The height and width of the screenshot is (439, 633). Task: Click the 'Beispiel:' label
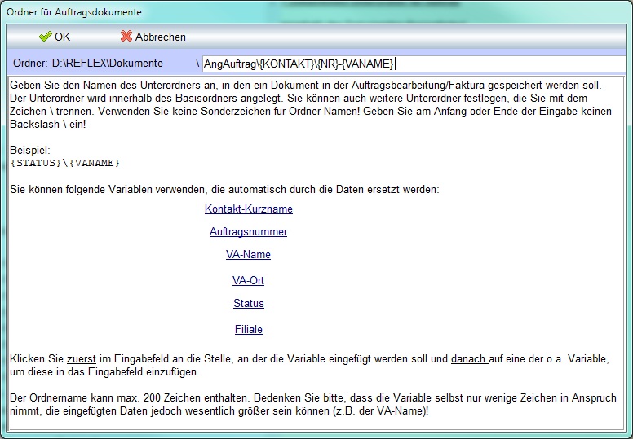[x=30, y=151]
